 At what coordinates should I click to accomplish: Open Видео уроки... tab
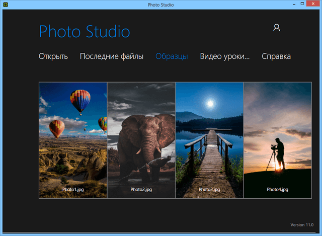pos(225,56)
